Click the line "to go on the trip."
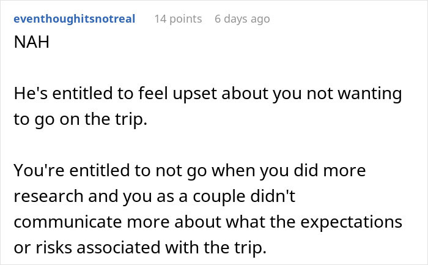Image resolution: width=428 pixels, height=265 pixels. (81, 119)
